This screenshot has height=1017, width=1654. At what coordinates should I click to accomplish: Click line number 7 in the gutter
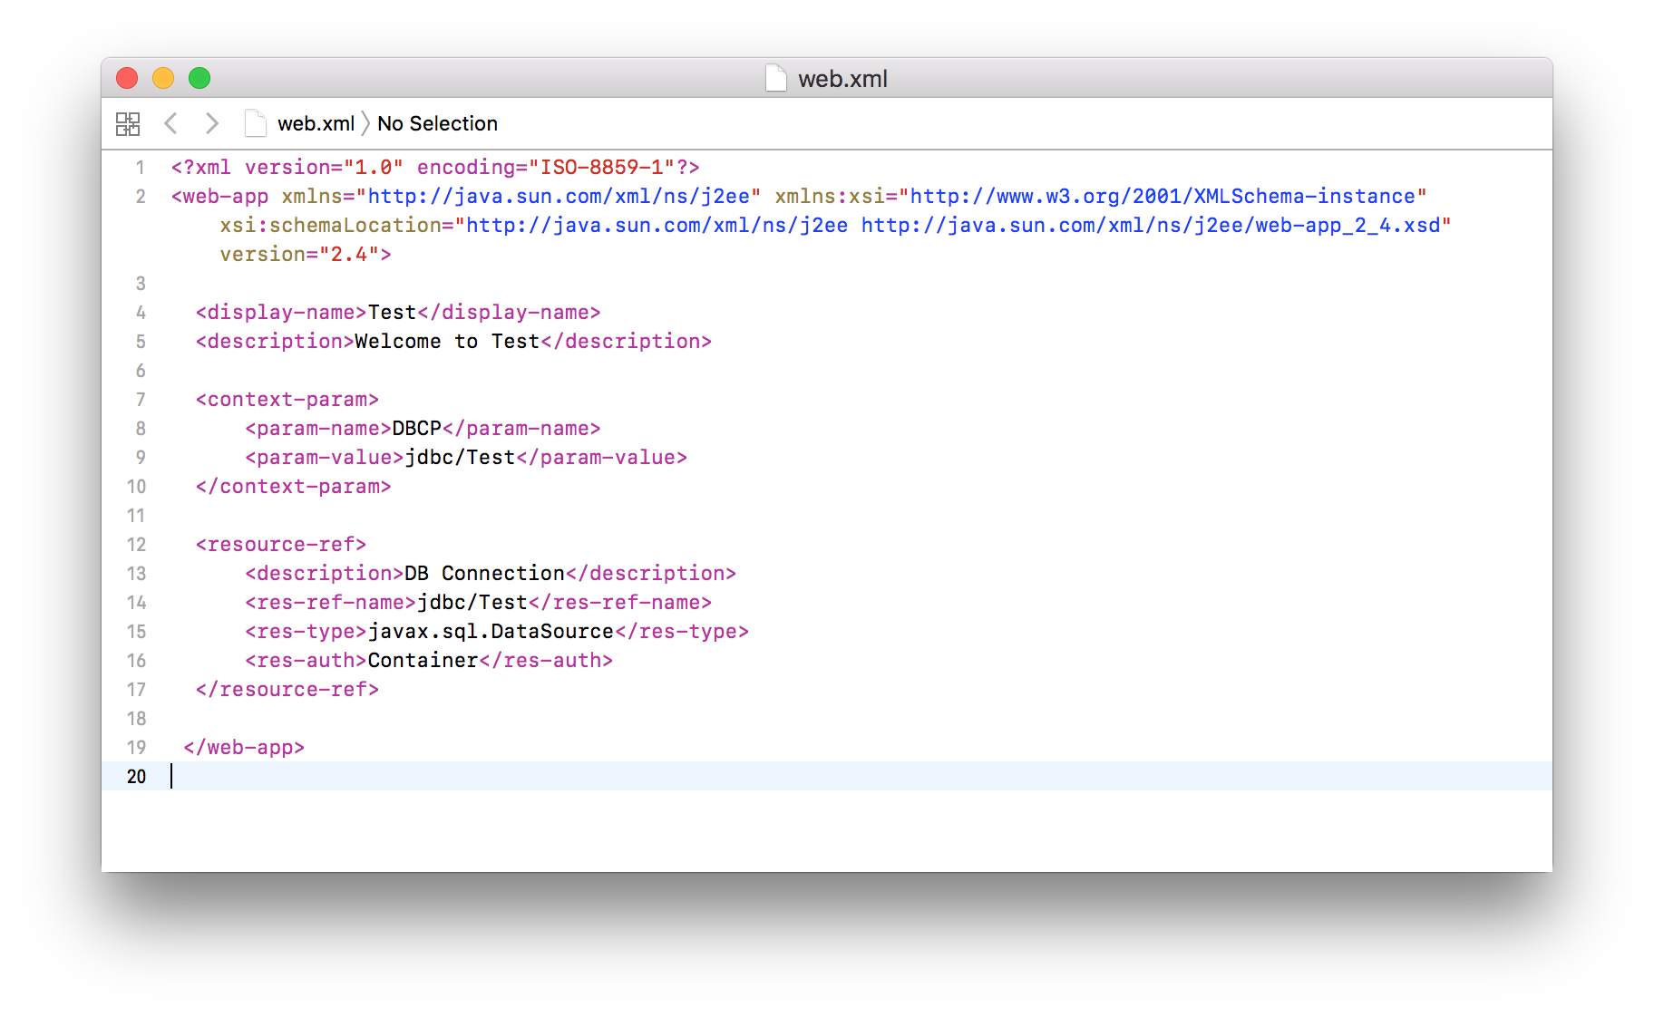141,400
